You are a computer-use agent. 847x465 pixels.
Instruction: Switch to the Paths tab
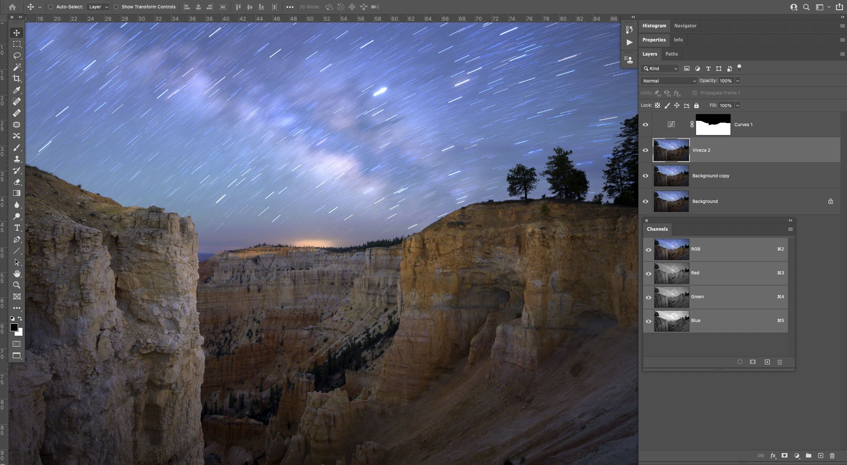[671, 54]
